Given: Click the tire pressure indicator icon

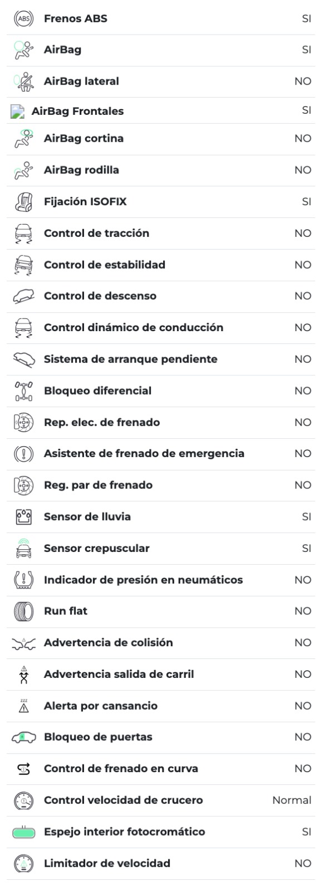Looking at the screenshot, I should point(23,580).
